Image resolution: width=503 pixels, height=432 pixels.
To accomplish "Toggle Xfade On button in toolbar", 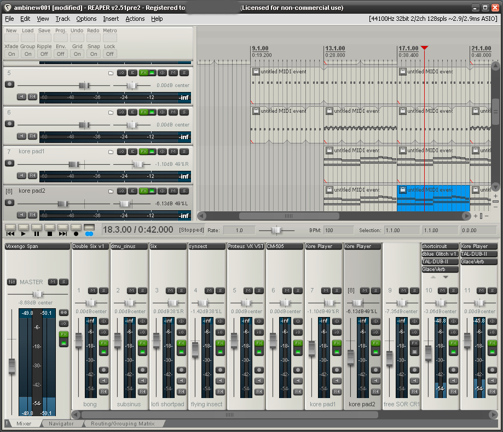I will (x=11, y=54).
